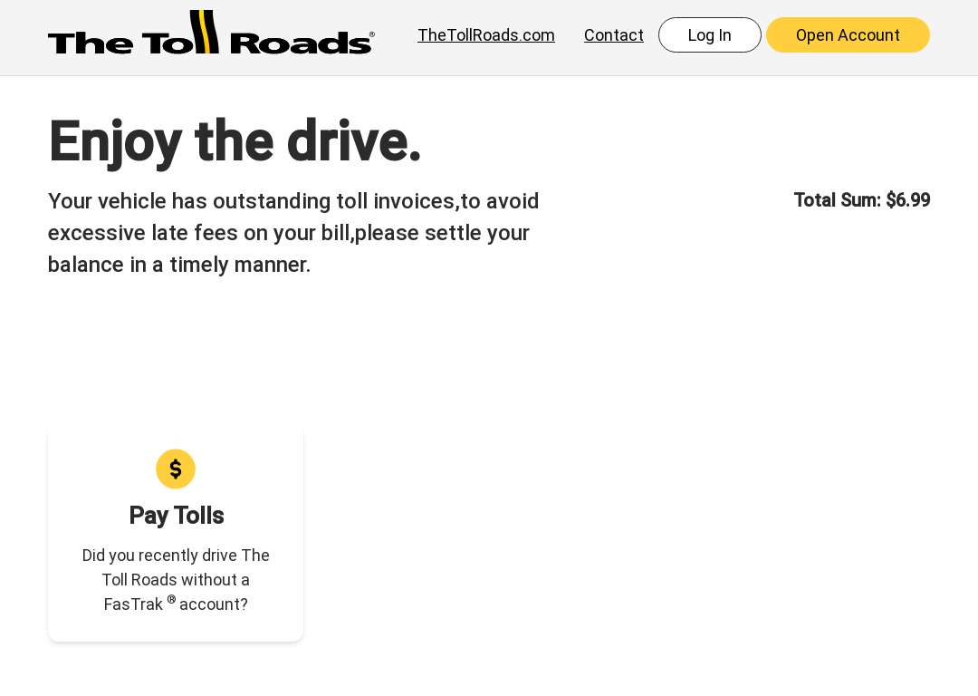Click the yellow road stripes in logo

pyautogui.click(x=205, y=31)
